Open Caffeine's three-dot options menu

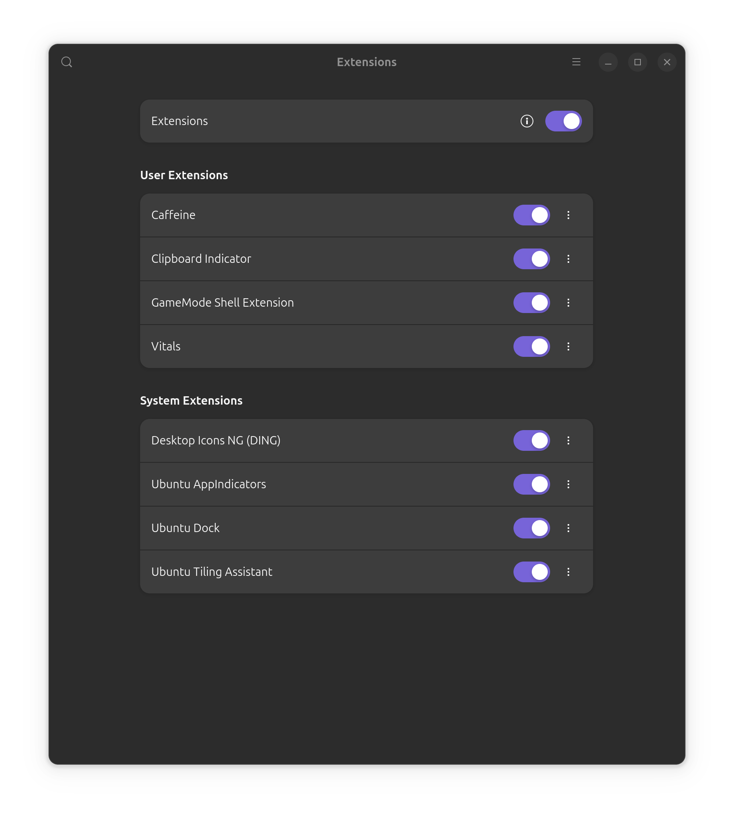point(568,215)
